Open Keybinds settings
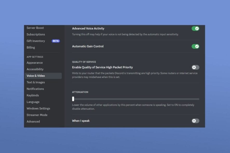This screenshot has height=153, width=230. [x=33, y=95]
